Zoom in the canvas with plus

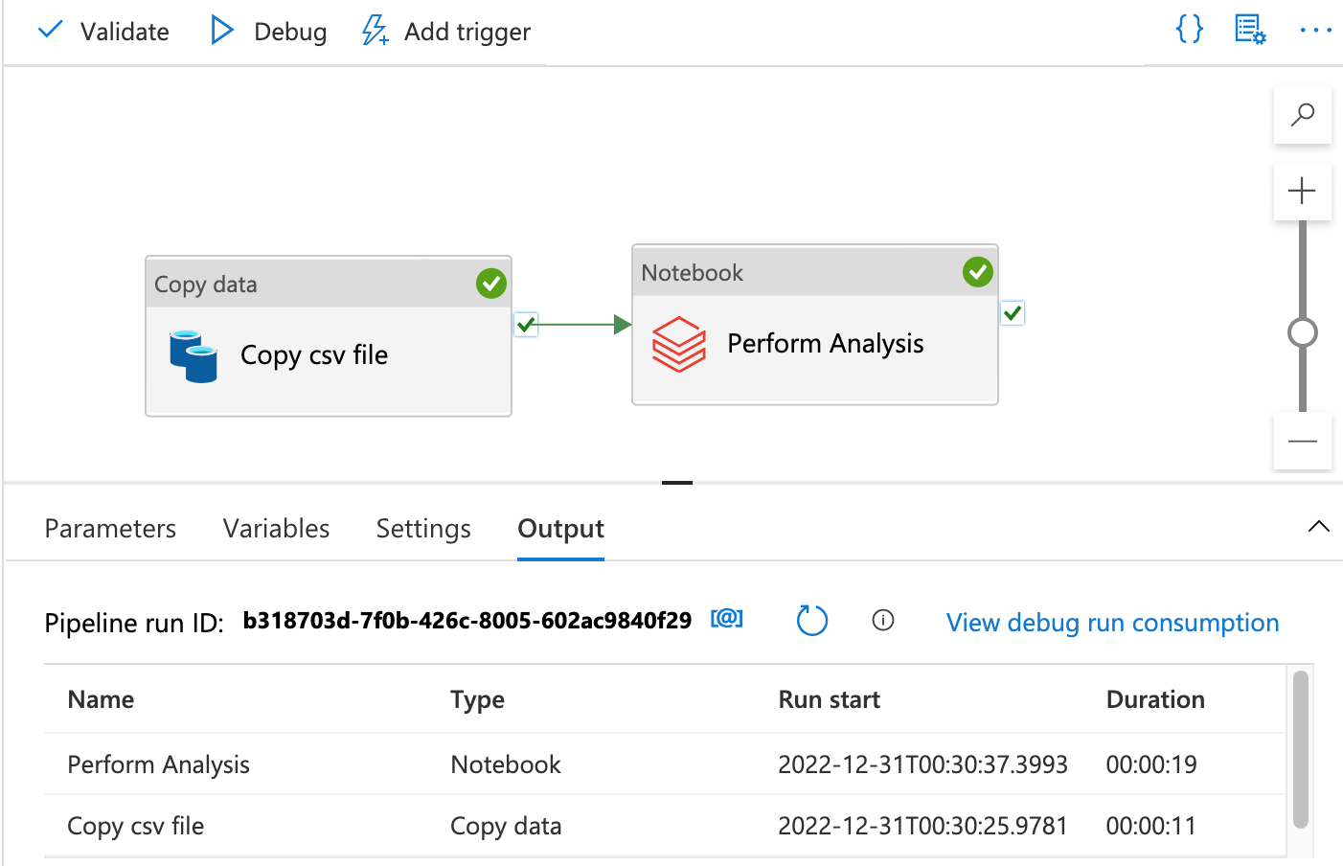coord(1302,191)
